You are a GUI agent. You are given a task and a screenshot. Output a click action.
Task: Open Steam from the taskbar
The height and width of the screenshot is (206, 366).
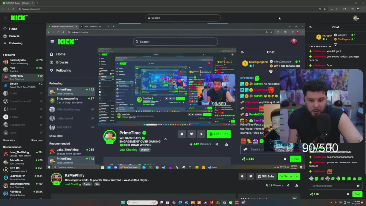click(205, 203)
